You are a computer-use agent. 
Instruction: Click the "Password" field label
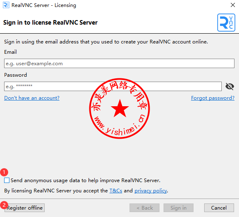pyautogui.click(x=16, y=75)
